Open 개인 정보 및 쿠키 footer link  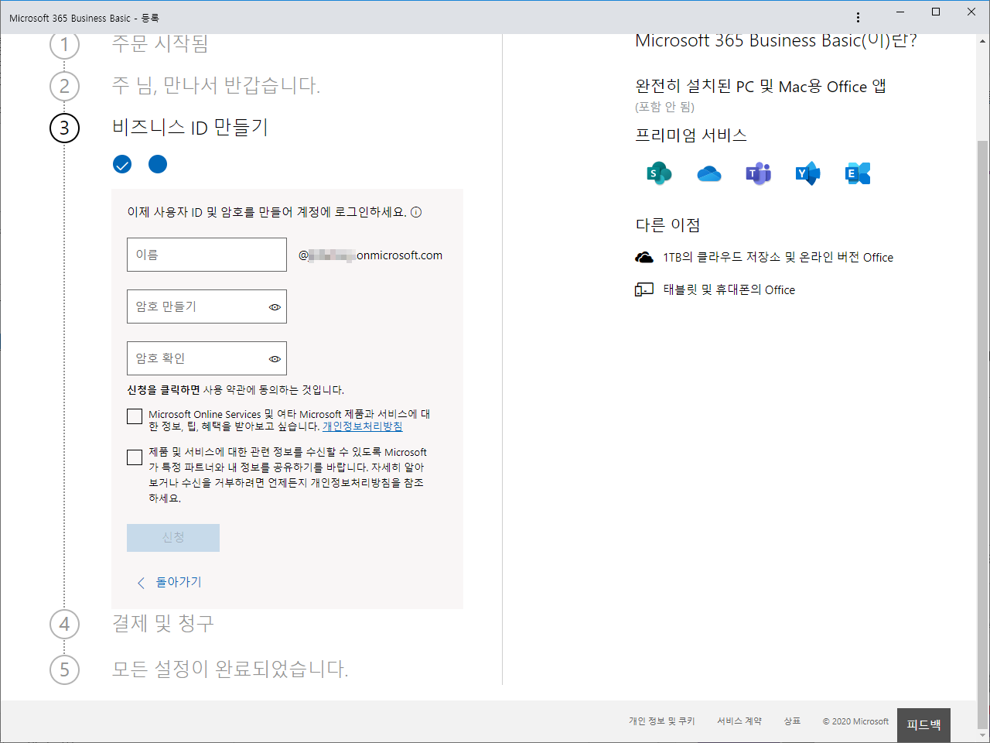click(662, 721)
